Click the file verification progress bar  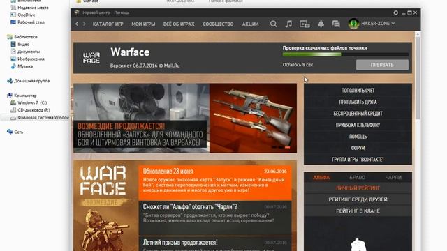(x=346, y=54)
